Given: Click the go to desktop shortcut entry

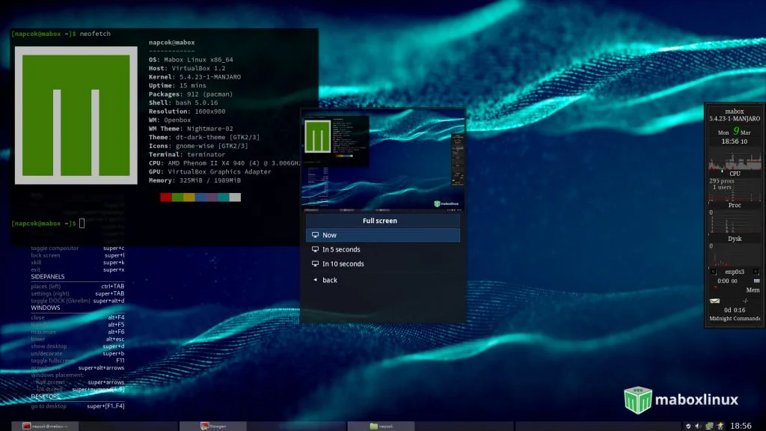Looking at the screenshot, I should coord(78,406).
